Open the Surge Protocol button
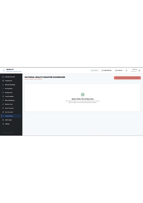Viewport: 143px width, 203px height. pos(107,71)
